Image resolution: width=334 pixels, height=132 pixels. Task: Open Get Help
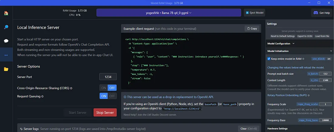[322, 13]
